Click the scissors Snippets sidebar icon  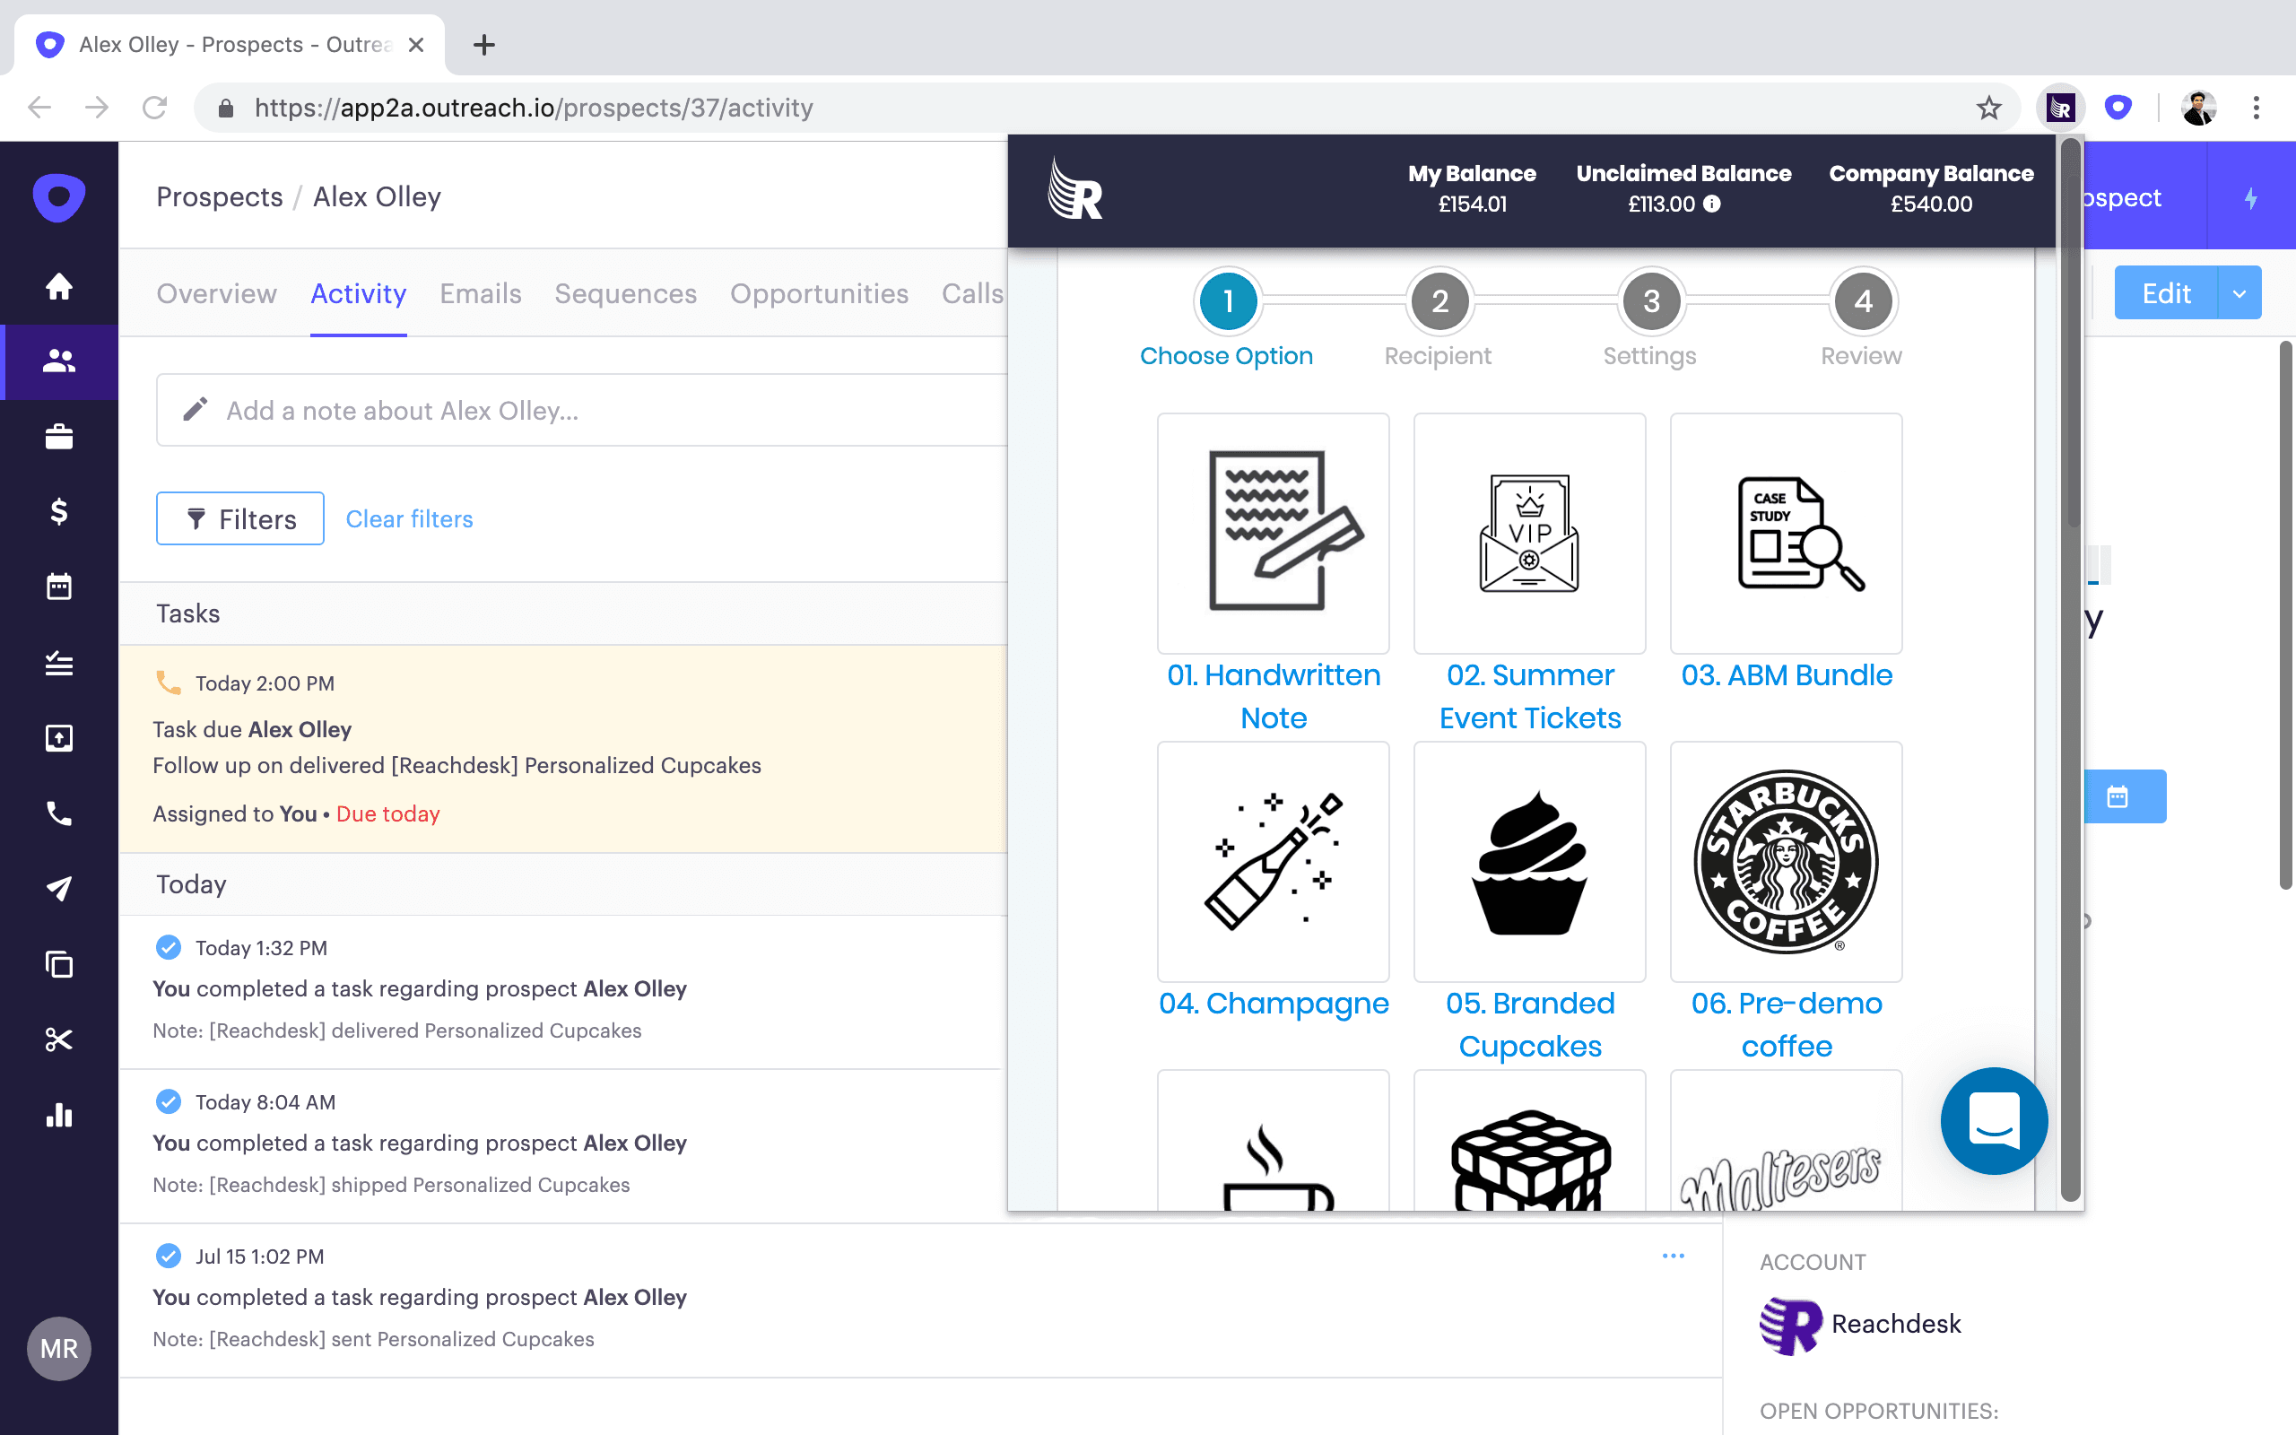(59, 1039)
